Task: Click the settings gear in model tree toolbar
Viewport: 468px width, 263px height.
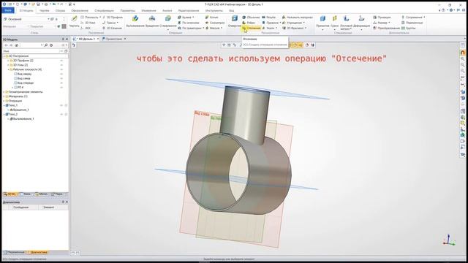Action: pyautogui.click(x=51, y=45)
